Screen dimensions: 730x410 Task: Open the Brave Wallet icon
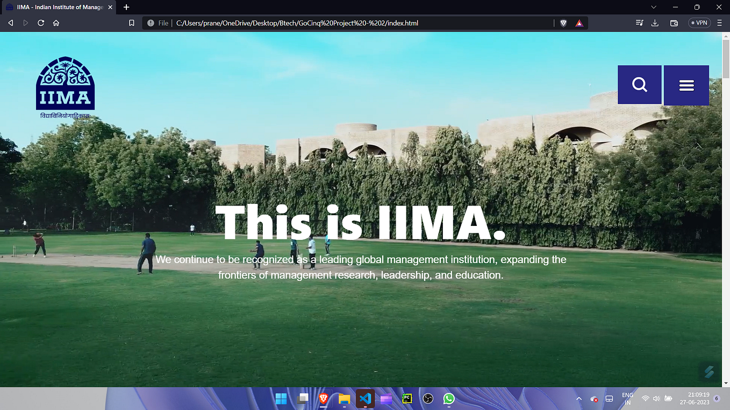674,23
